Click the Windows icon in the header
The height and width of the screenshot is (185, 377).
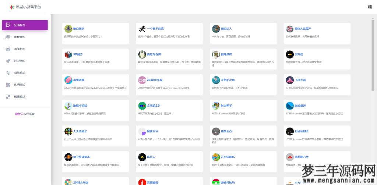(x=370, y=7)
